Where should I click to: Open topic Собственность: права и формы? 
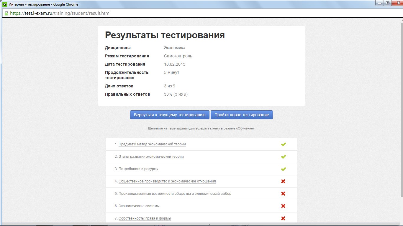[x=145, y=218]
